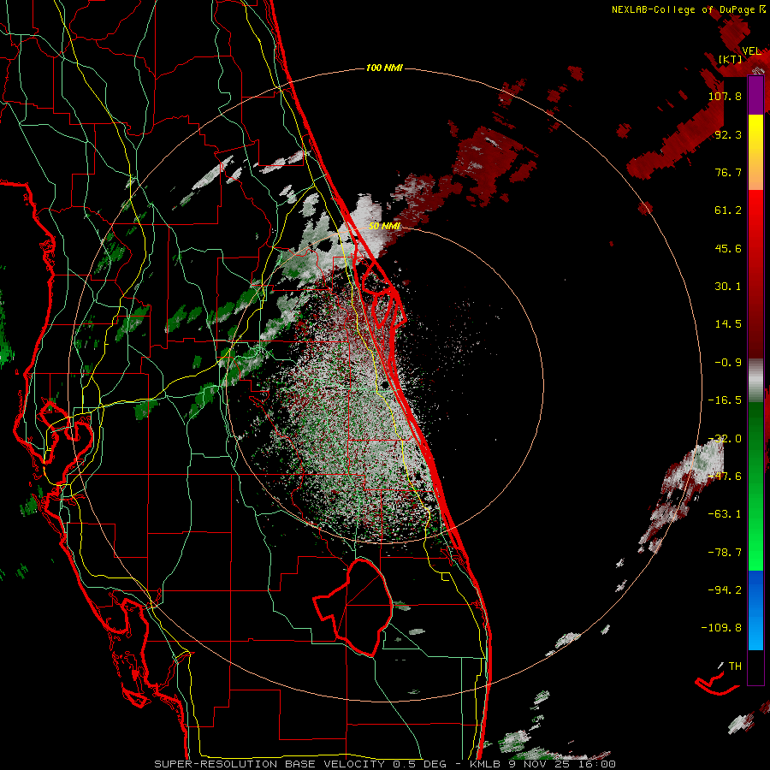The image size is (770, 770).
Task: Click the 100 NMI range ring label
Action: (x=384, y=68)
